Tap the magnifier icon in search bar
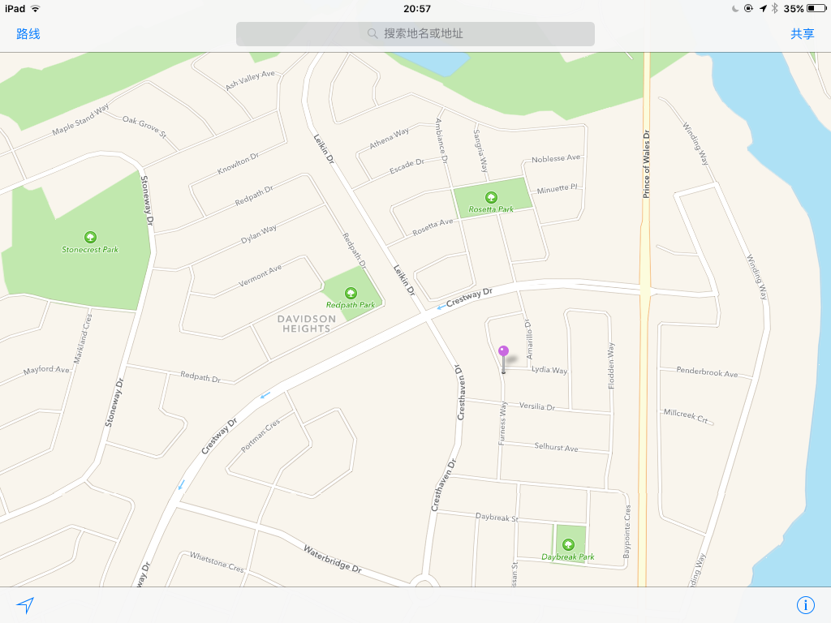831x623 pixels. tap(372, 34)
